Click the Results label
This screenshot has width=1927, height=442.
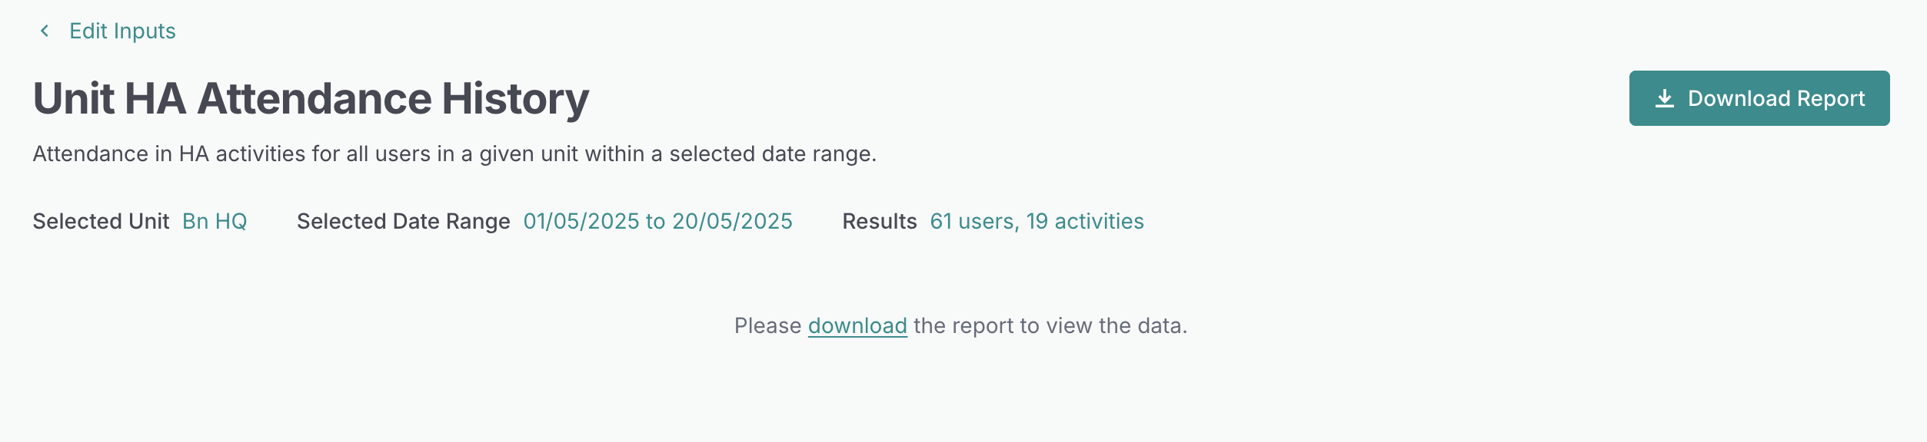(x=879, y=221)
